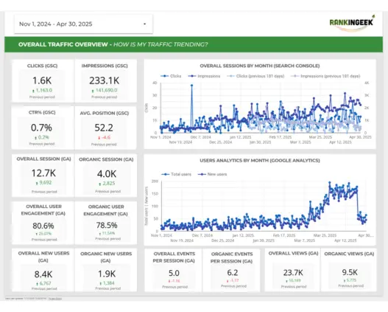The width and height of the screenshot is (388, 312).
Task: Select the Overall Views (GA) 23.7K scorecard
Action: 292,270
